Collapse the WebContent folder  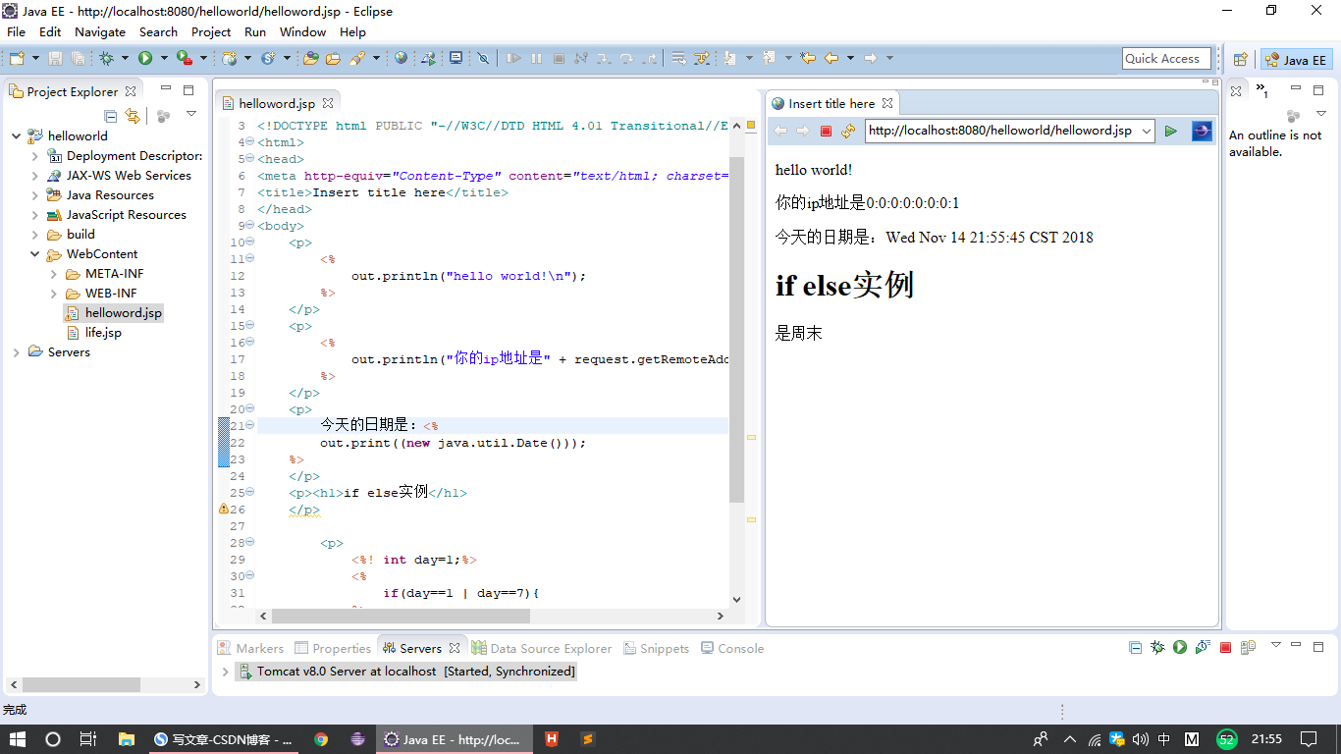(x=35, y=254)
